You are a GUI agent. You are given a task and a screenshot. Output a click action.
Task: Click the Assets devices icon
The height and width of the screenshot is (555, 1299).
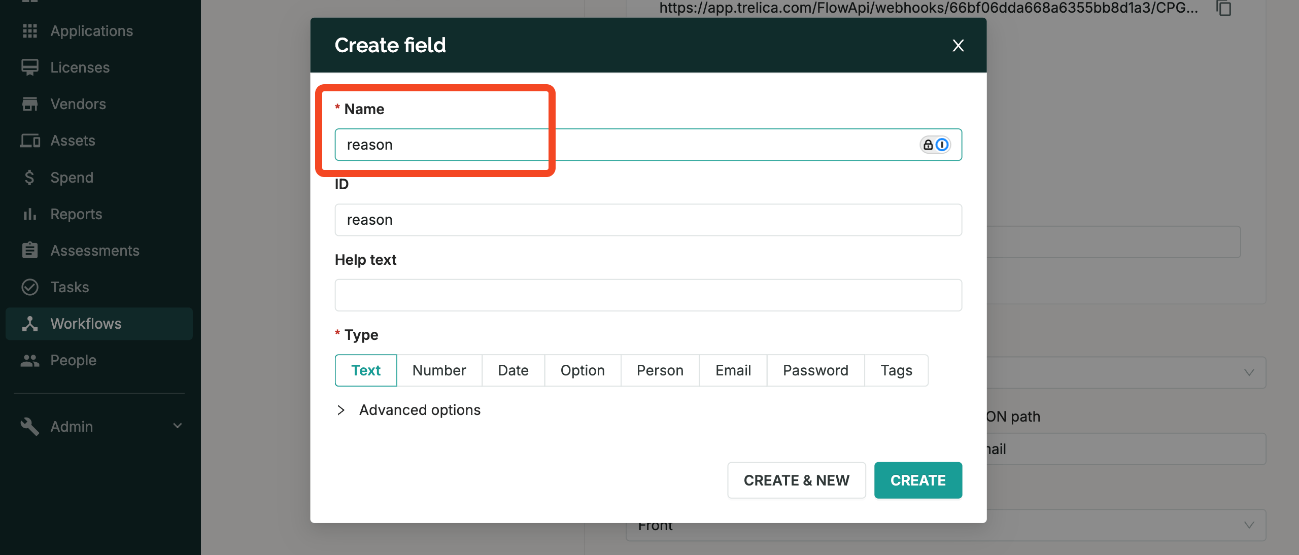pyautogui.click(x=30, y=141)
